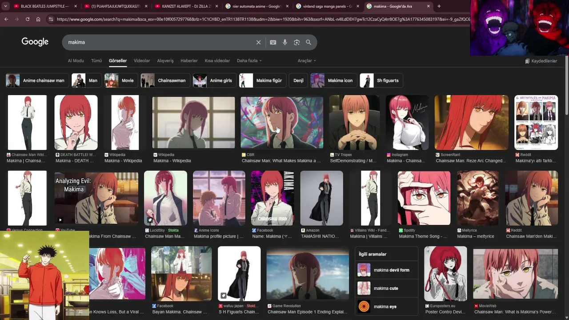Screen dimensions: 569x320
Task: Switch to the PUAHFSAJLKJWTQLKKASJTI tab
Action: point(116,6)
